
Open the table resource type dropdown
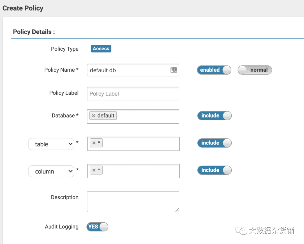[x=51, y=144]
